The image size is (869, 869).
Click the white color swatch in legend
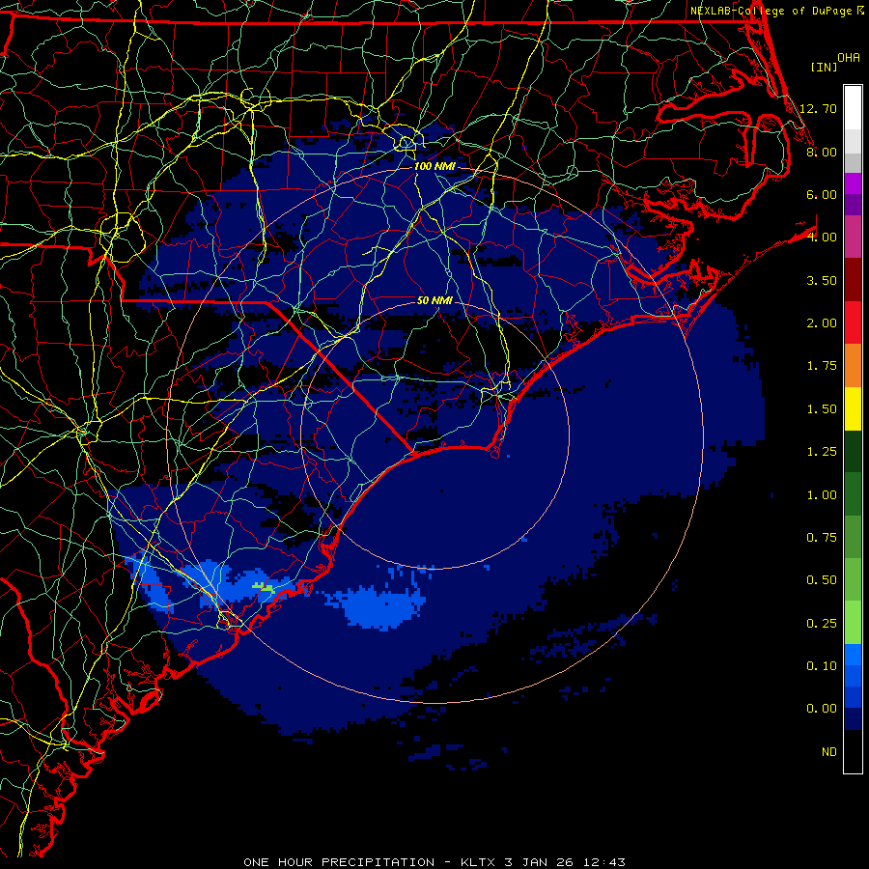[x=853, y=108]
